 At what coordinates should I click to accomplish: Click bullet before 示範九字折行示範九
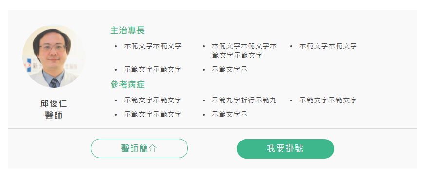point(204,101)
